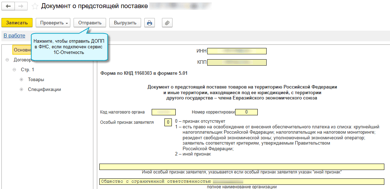
Task: Expand the Товары tree node
Action: (21, 80)
